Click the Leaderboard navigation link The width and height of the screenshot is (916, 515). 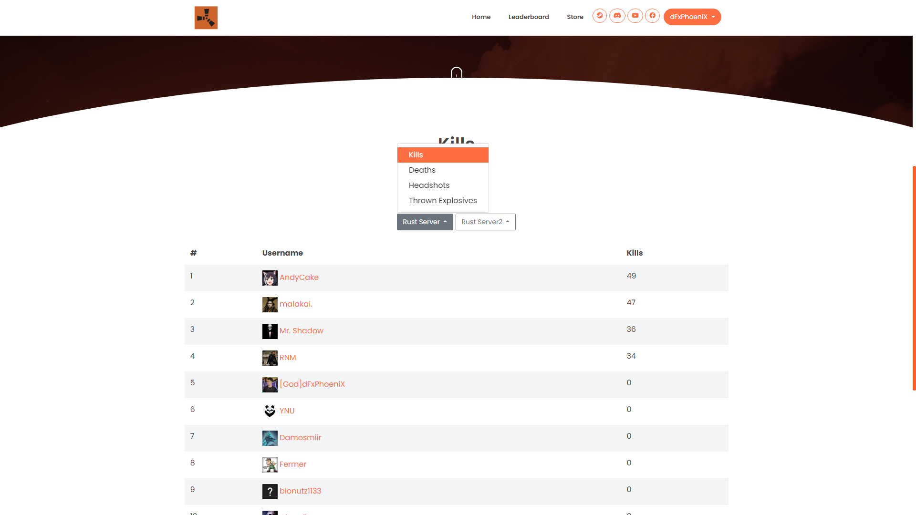pos(529,17)
